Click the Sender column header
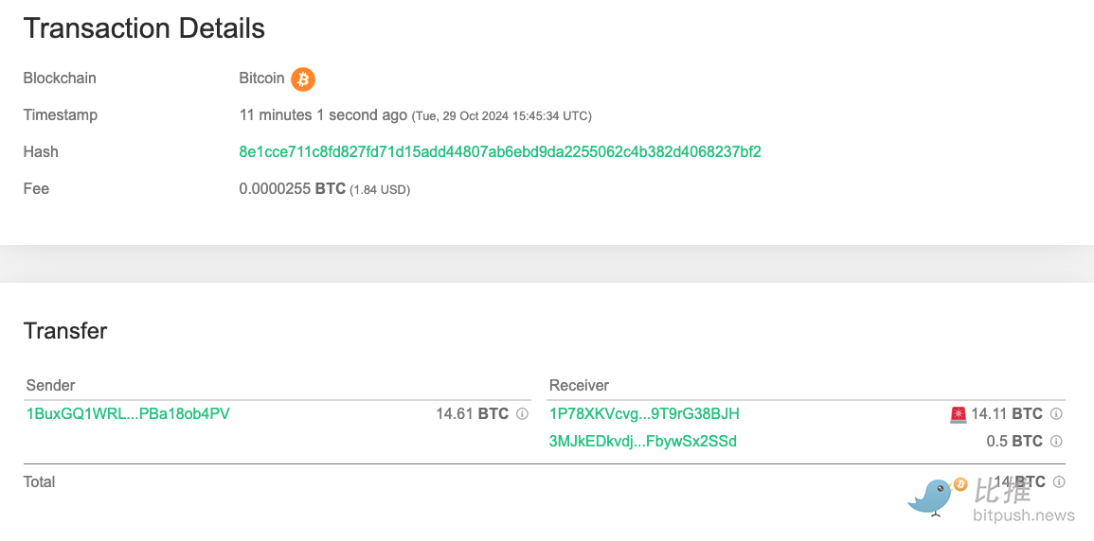 coord(51,385)
